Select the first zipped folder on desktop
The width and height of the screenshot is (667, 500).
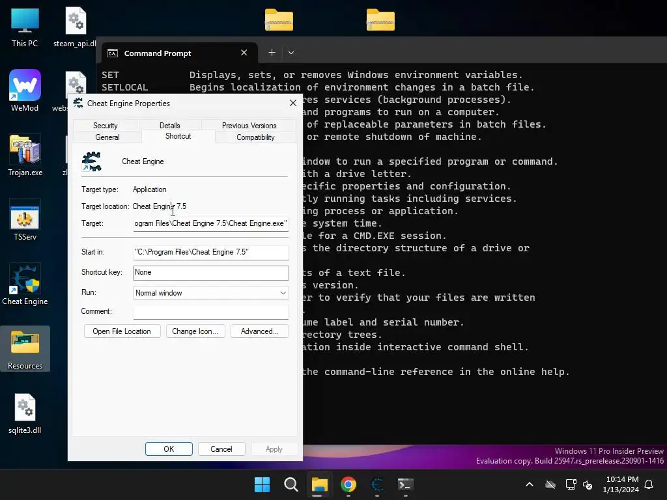[x=279, y=20]
